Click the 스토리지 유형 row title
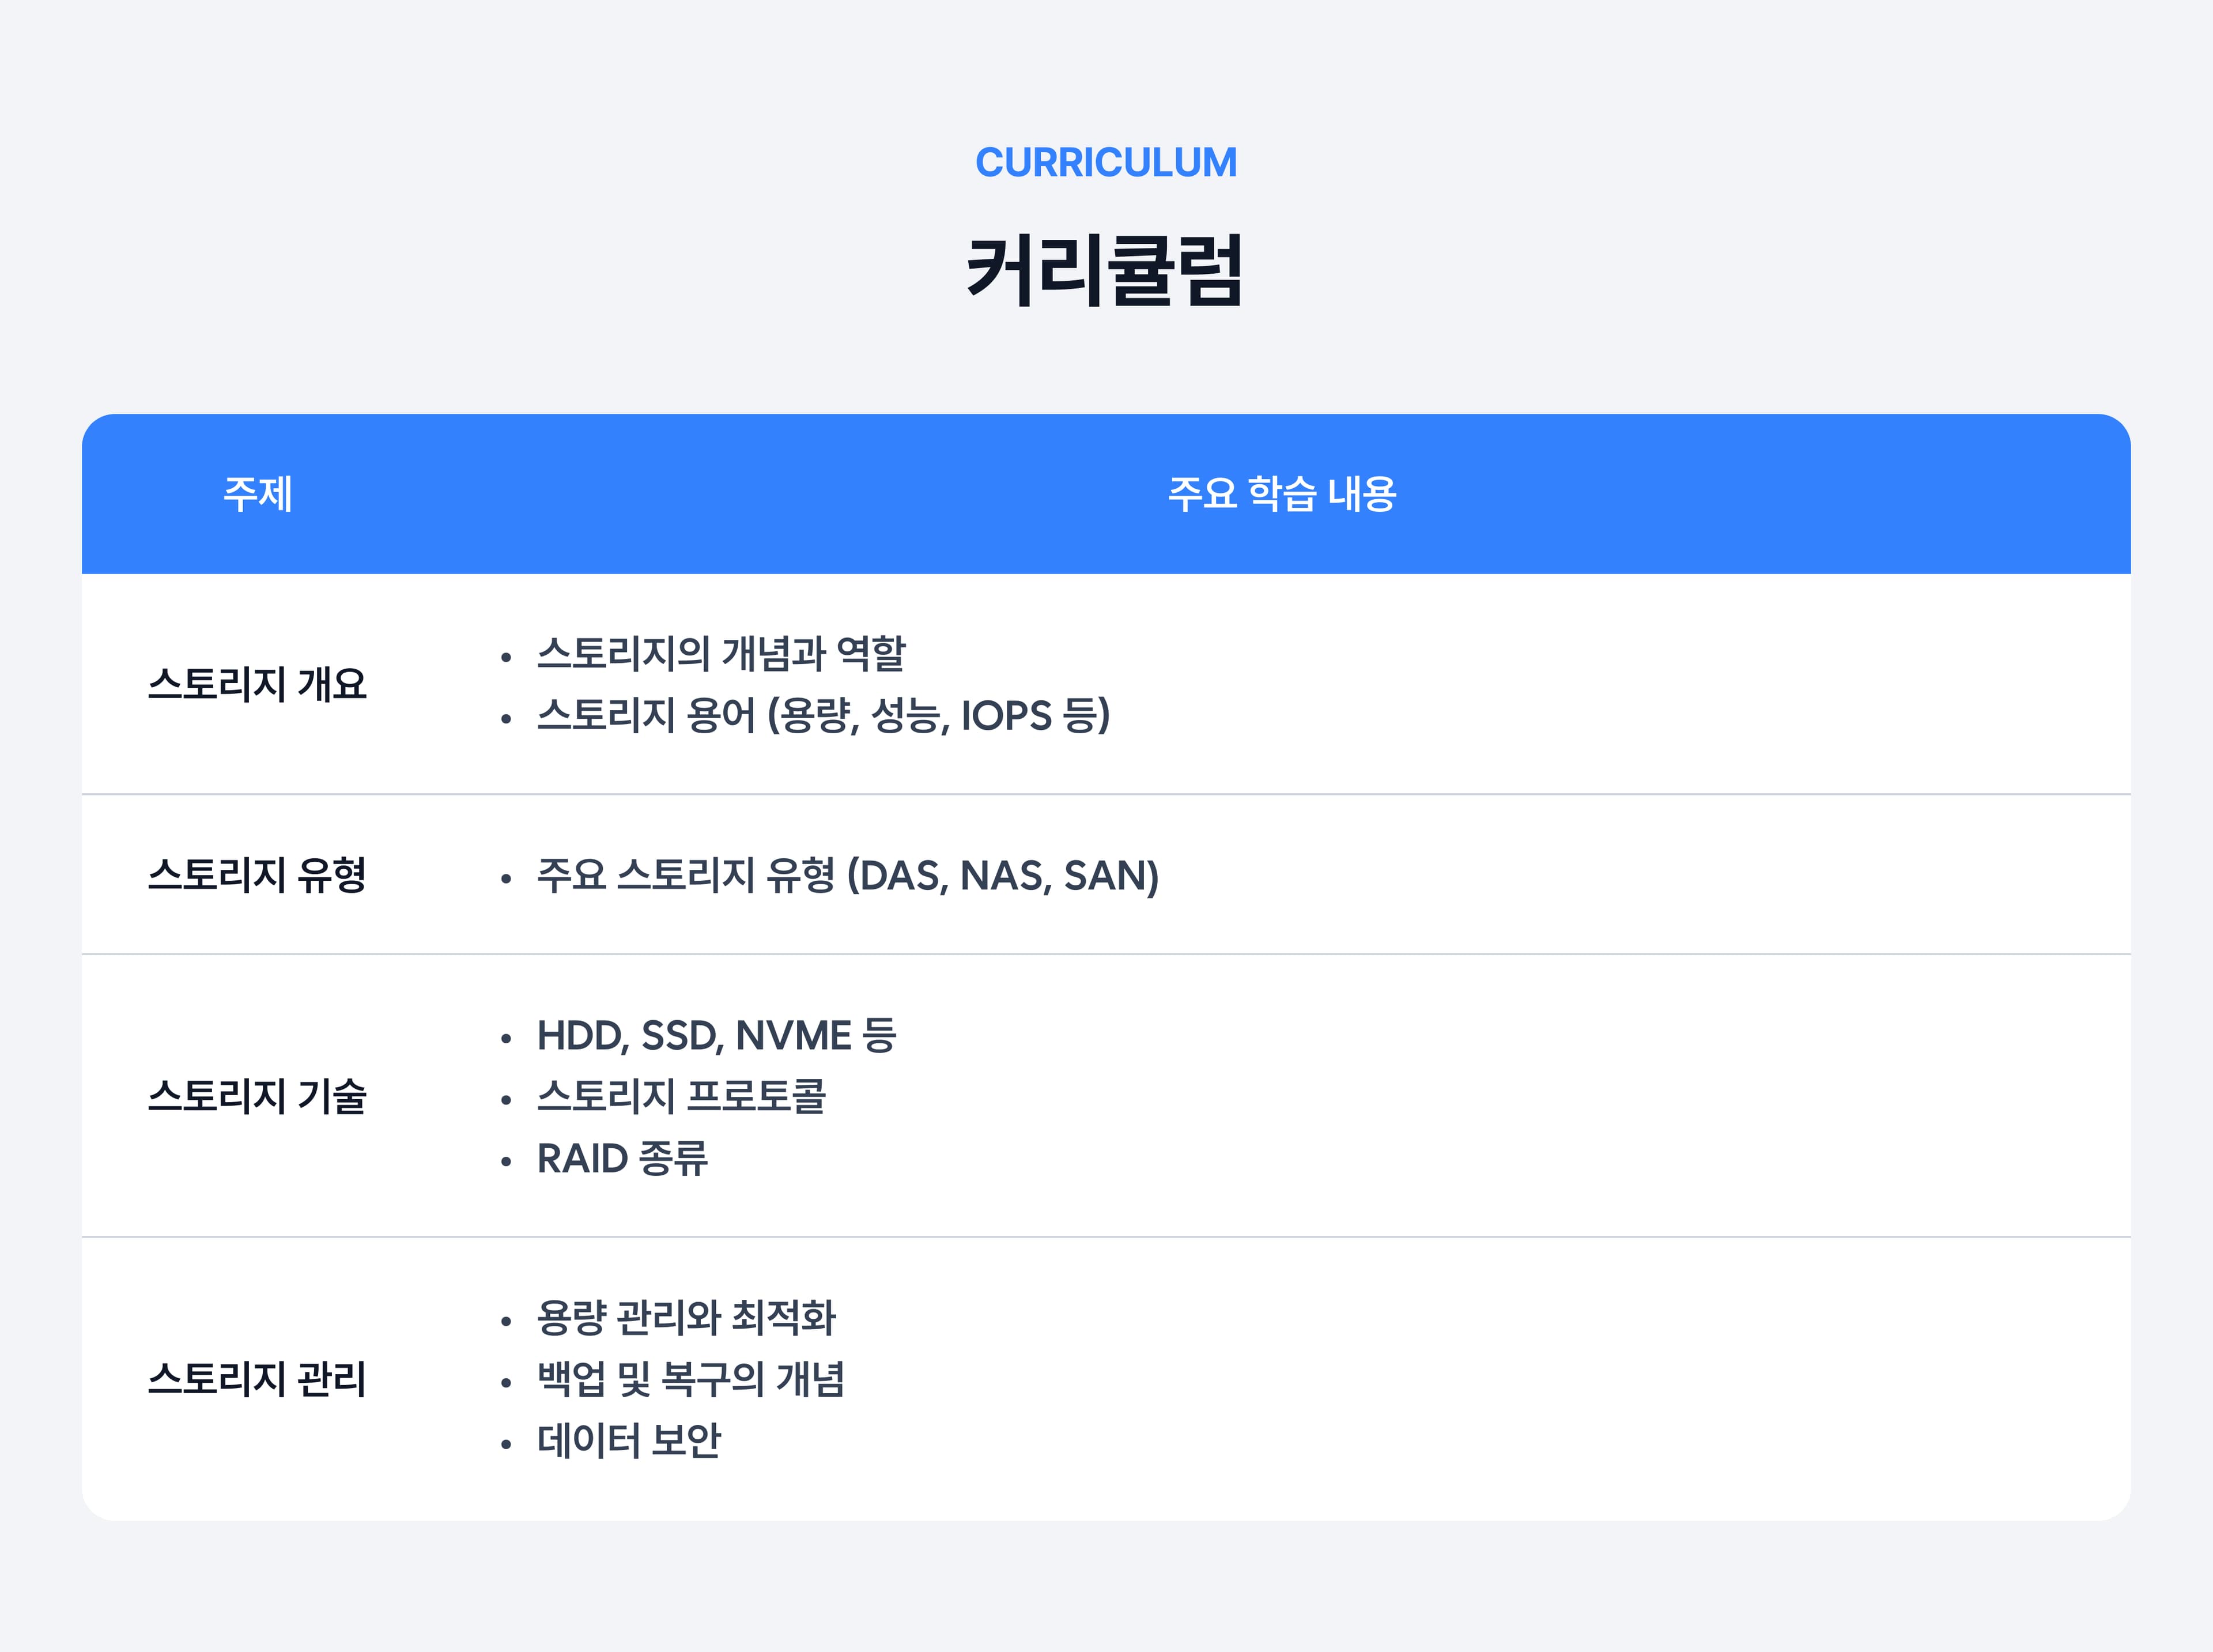 coord(258,875)
